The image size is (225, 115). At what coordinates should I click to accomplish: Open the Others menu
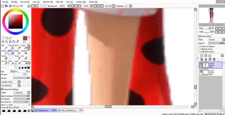[93, 2]
